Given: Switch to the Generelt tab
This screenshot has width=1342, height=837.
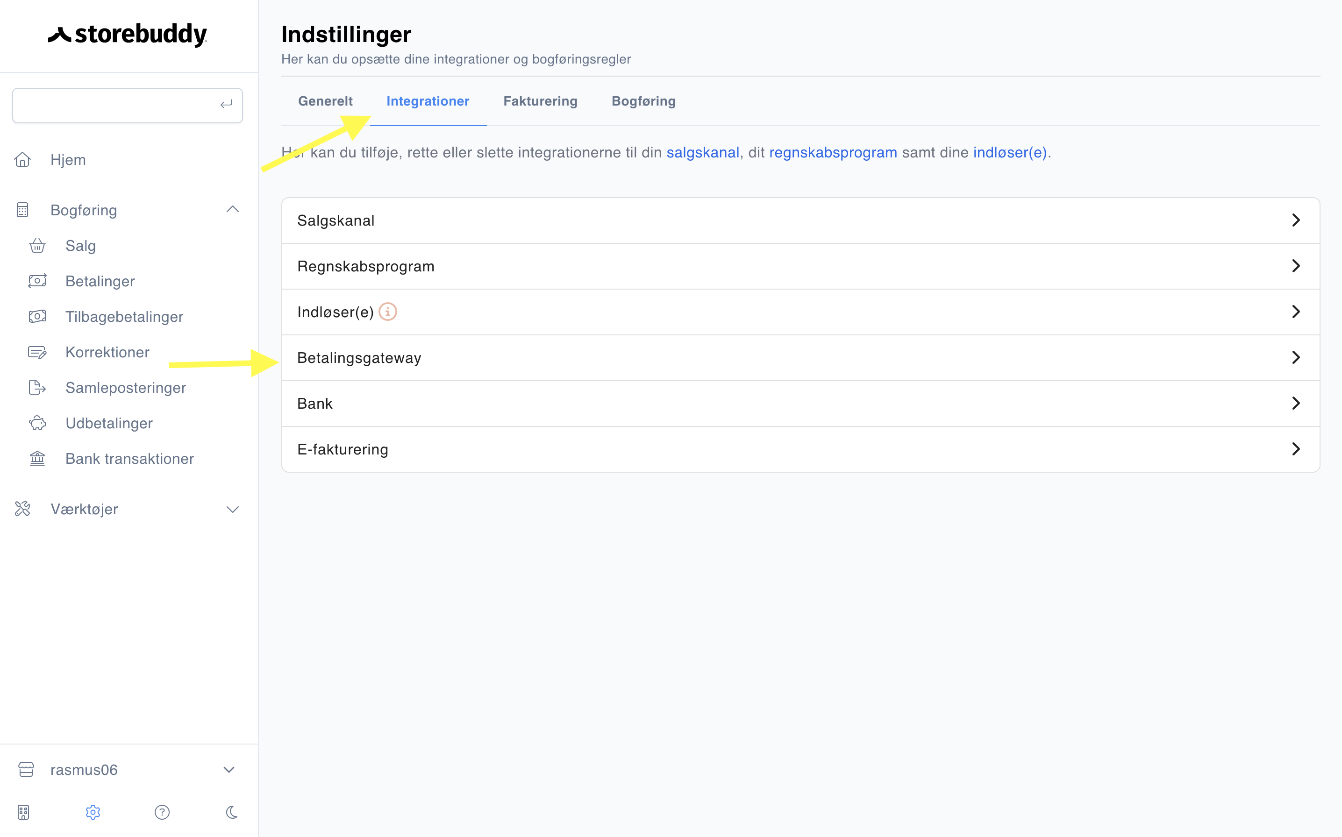Looking at the screenshot, I should tap(325, 101).
